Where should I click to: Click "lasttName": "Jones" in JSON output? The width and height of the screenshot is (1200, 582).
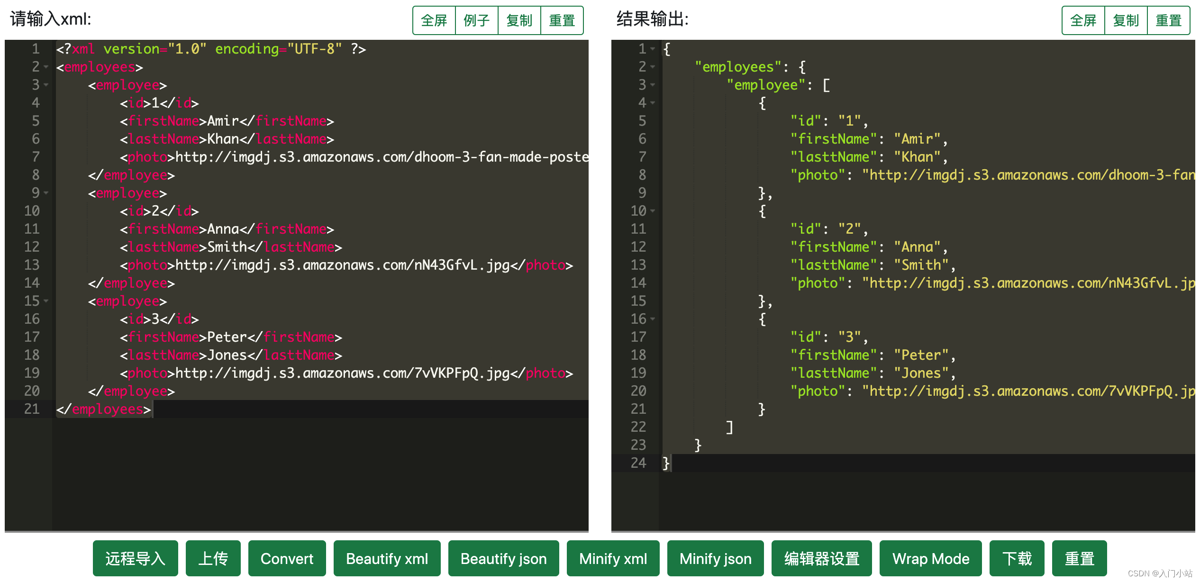873,373
